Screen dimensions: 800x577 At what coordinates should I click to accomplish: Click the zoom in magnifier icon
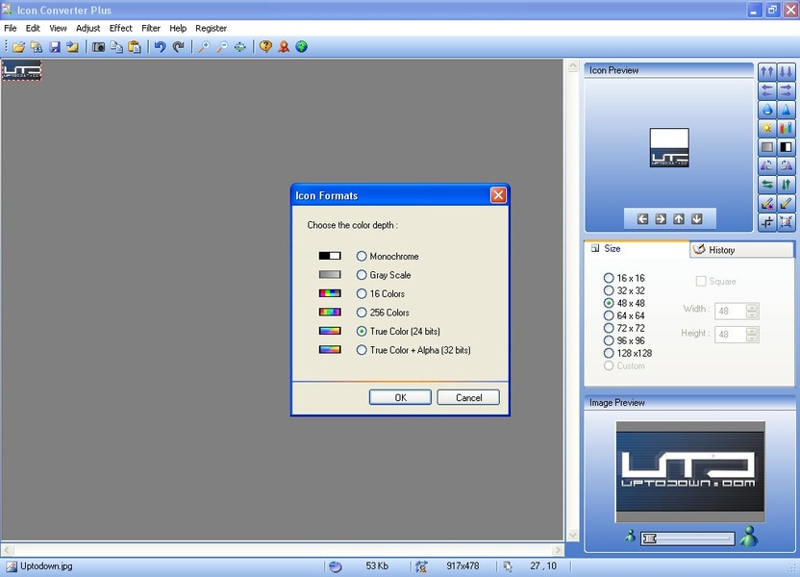click(x=203, y=46)
